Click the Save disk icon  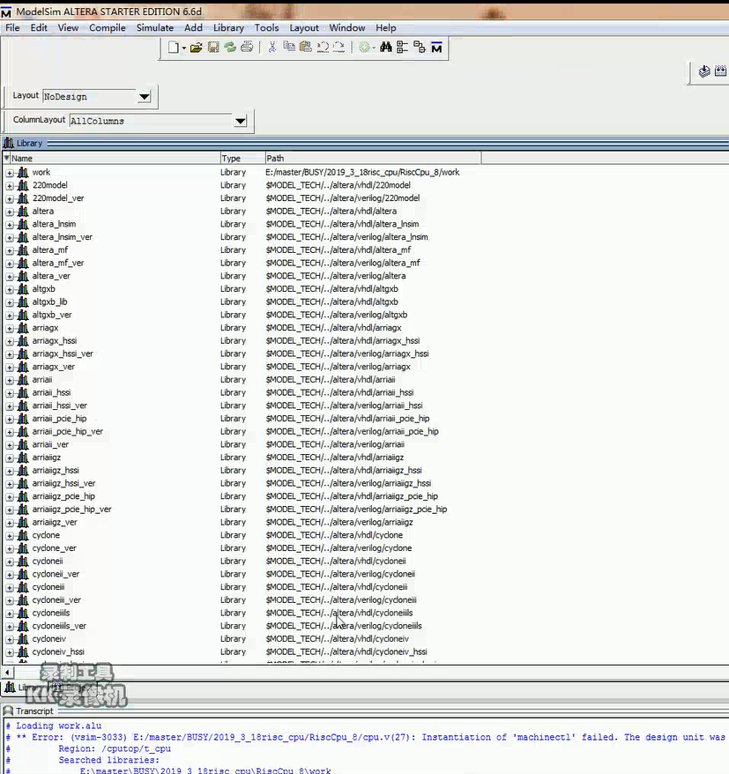pos(213,48)
